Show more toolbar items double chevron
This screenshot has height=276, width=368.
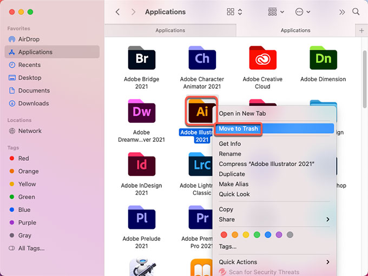tap(342, 12)
